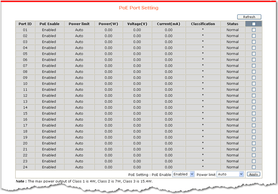The height and width of the screenshot is (194, 278).
Task: Check the box for port 13
Action: 254,102
